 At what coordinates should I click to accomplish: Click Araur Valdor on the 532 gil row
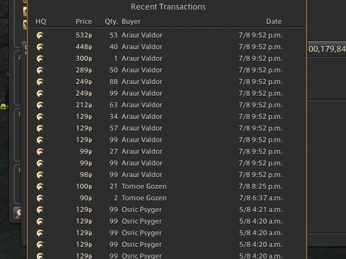tap(142, 35)
